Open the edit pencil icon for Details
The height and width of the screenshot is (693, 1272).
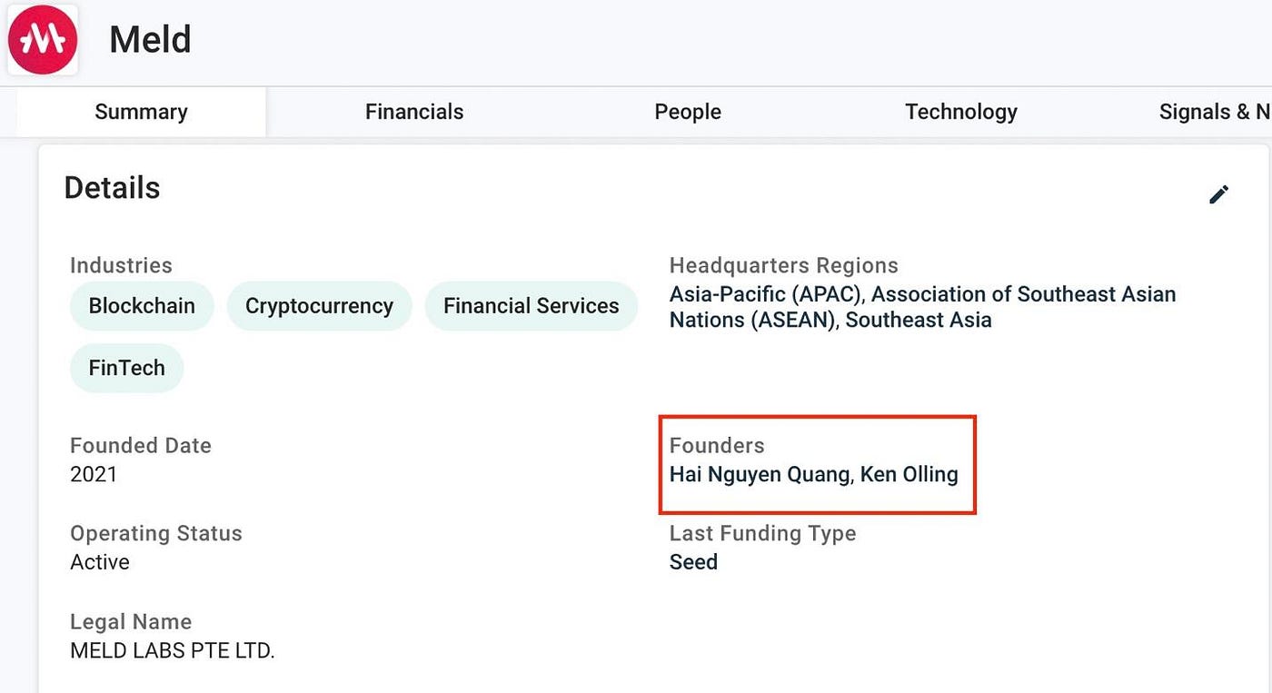tap(1219, 193)
